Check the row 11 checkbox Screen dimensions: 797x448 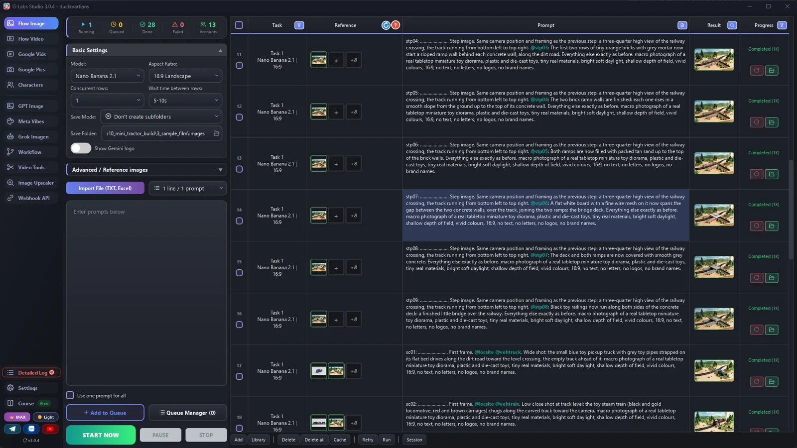pyautogui.click(x=239, y=65)
